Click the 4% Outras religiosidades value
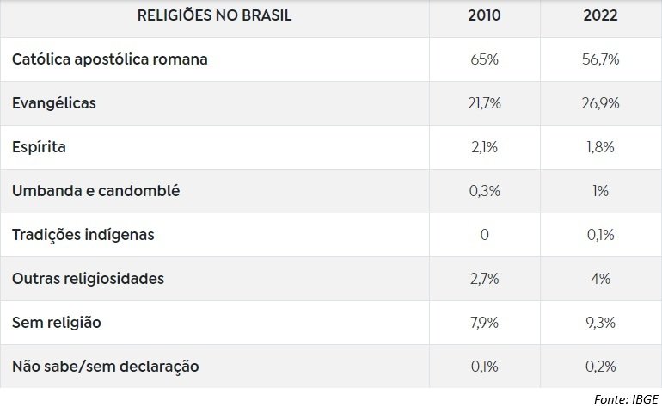 [600, 279]
